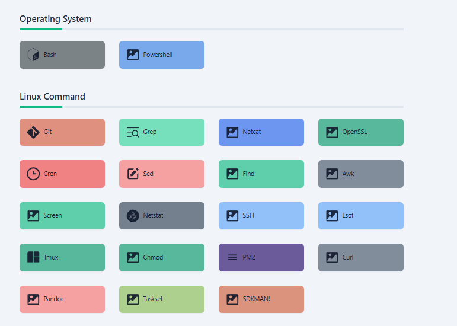Open the Awk reference card
This screenshot has height=326, width=457.
[x=361, y=174]
